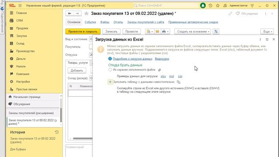Open the title bar settings lines icon
The height and width of the screenshot is (157, 279).
pos(252,6)
